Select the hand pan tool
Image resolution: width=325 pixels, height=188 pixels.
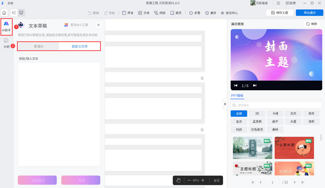[179, 180]
